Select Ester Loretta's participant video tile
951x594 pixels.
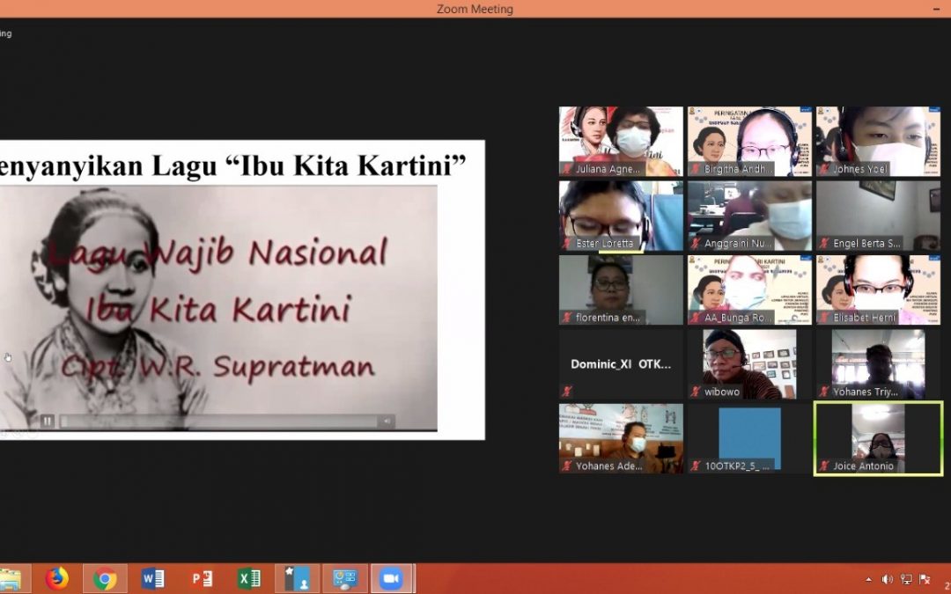[620, 214]
